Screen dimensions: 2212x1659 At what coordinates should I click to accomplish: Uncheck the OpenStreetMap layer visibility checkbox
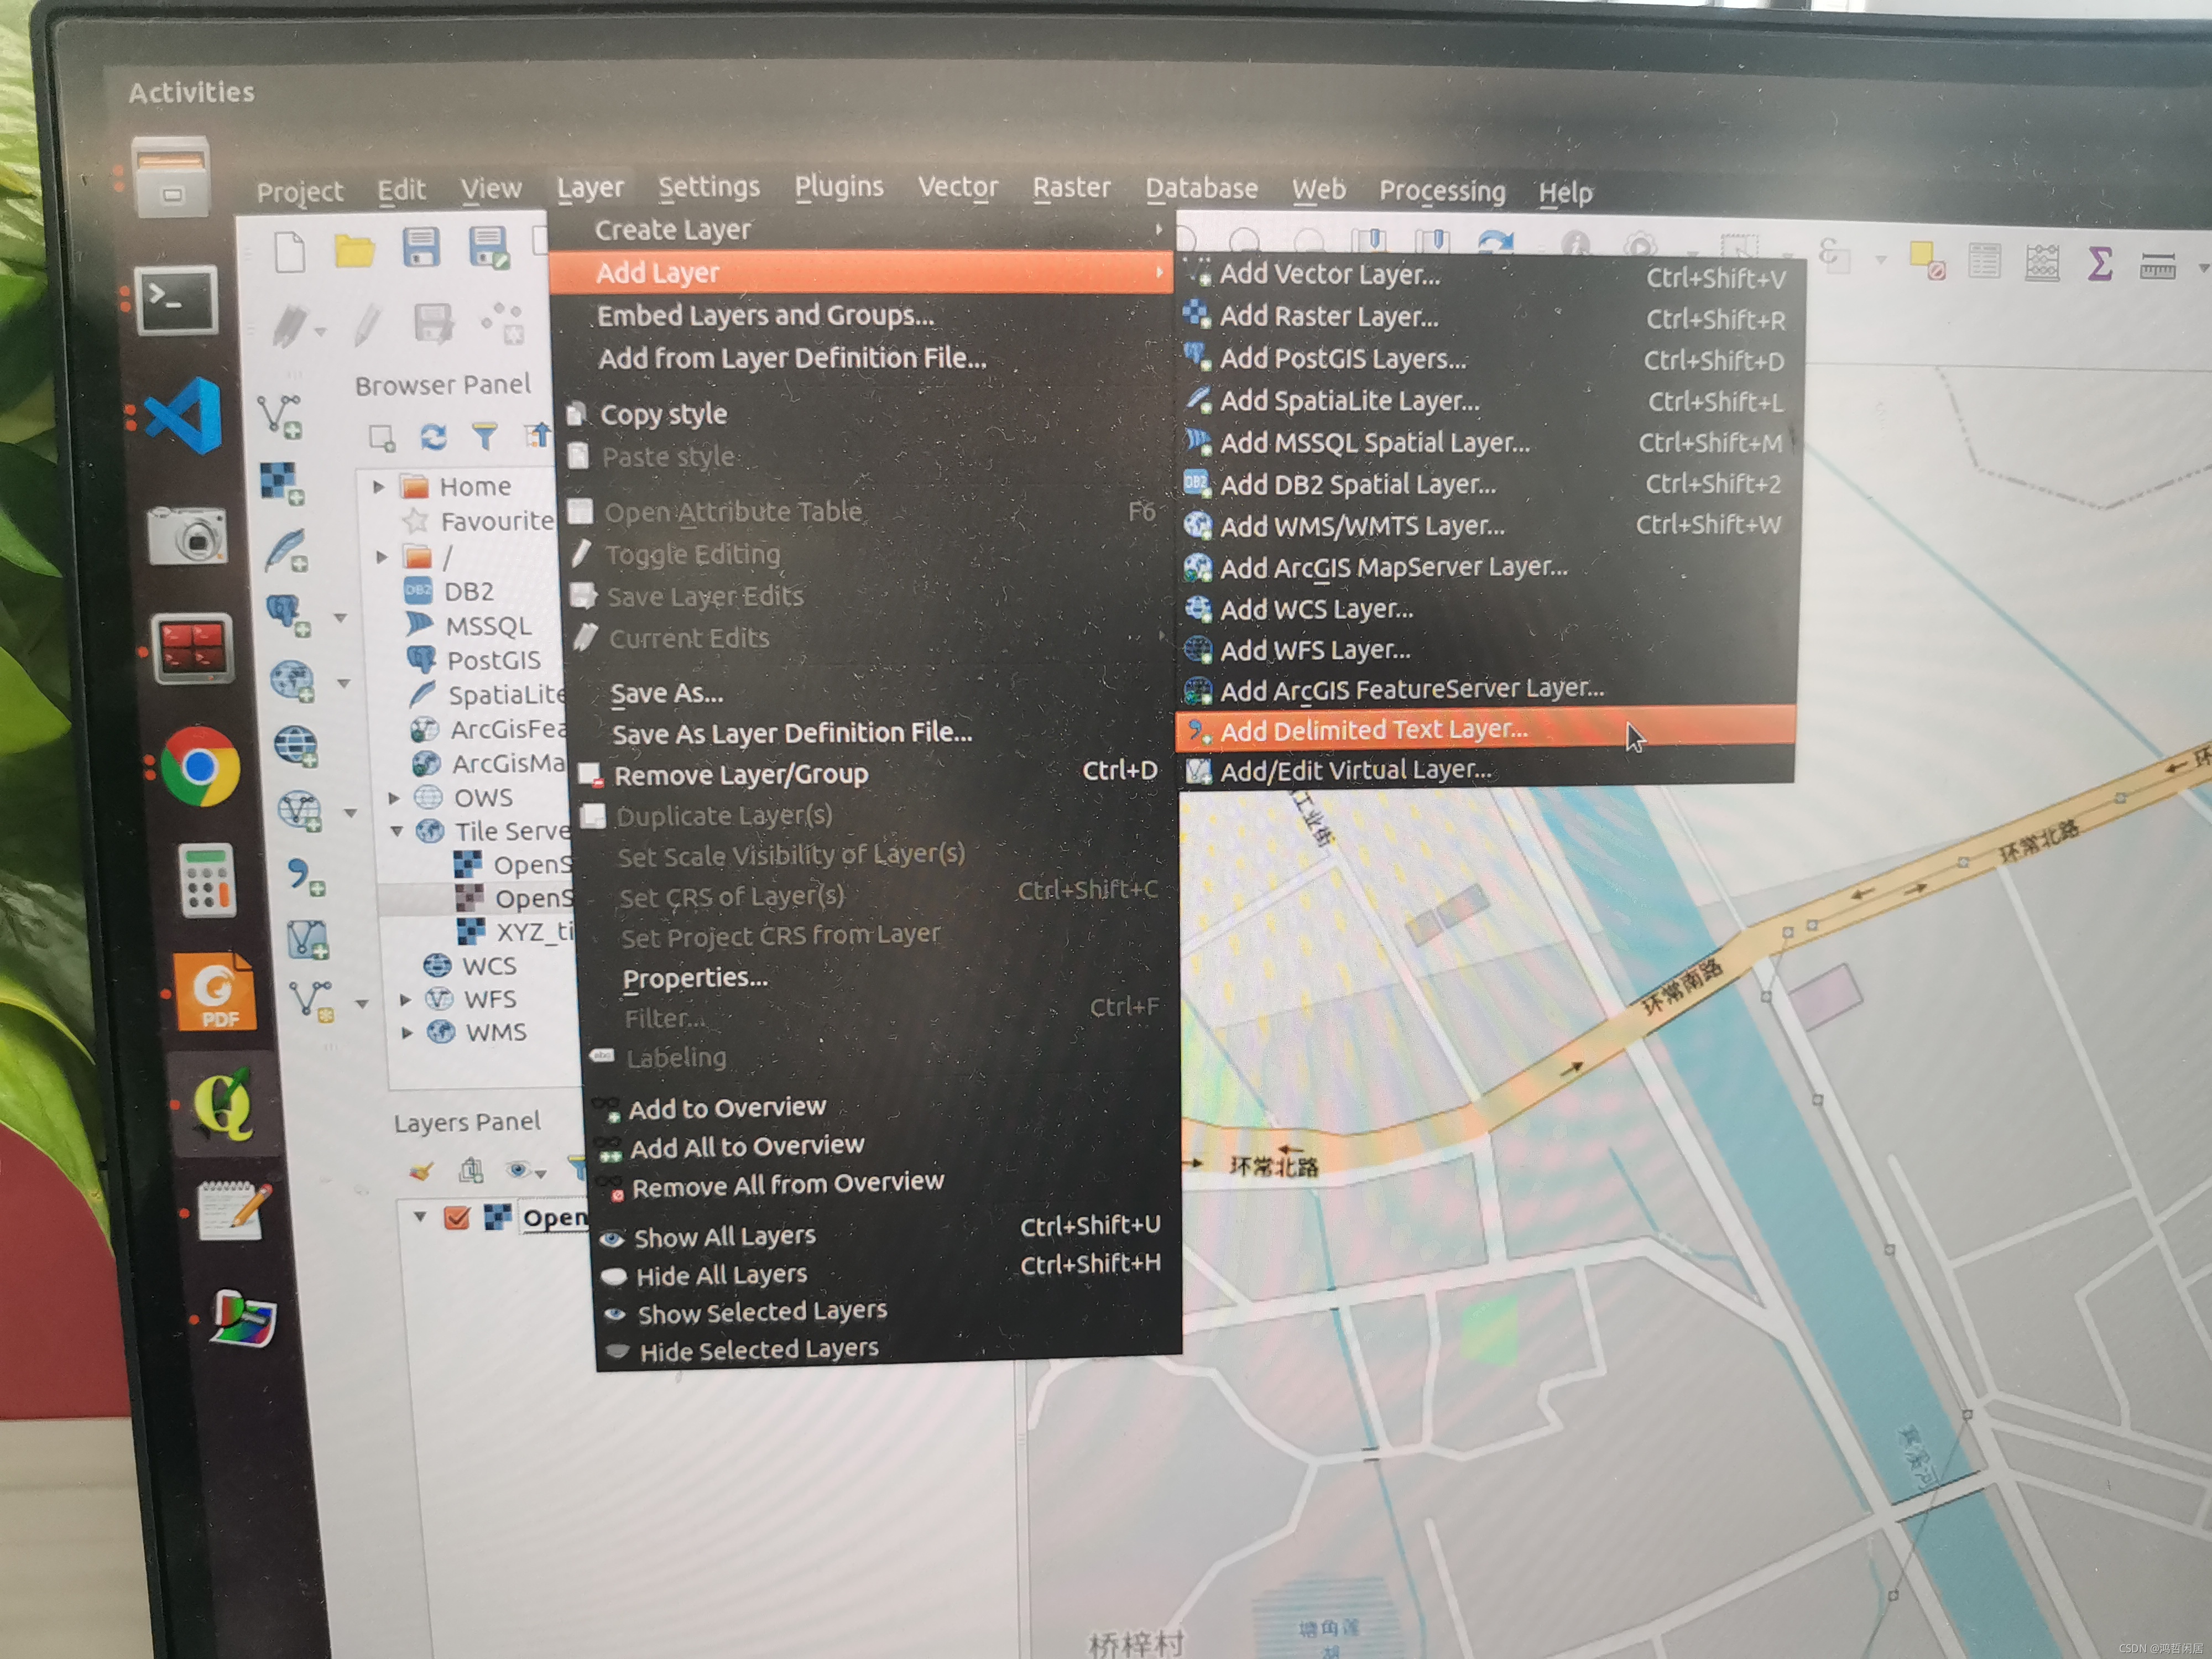click(457, 1217)
